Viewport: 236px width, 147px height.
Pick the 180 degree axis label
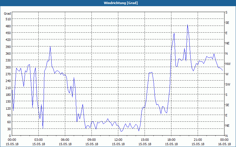8,95
